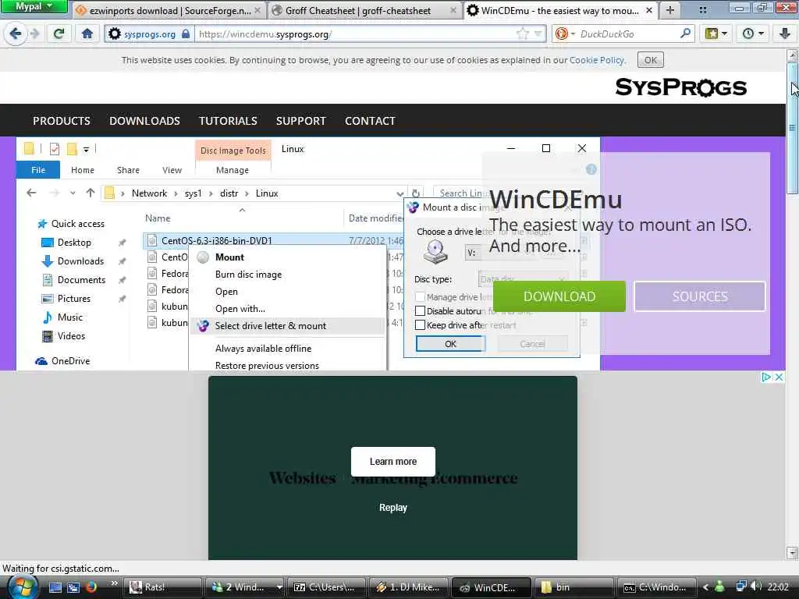Go back using the browser back arrow
Screen dimensions: 799x599
16,34
